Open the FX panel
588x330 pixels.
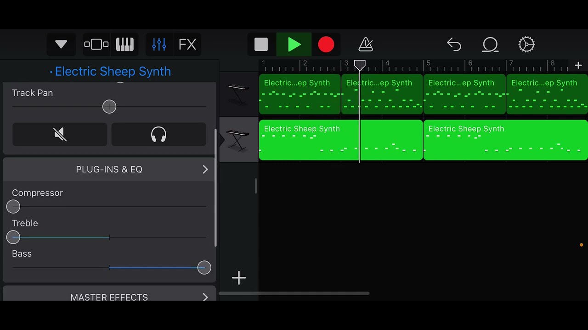tap(187, 44)
